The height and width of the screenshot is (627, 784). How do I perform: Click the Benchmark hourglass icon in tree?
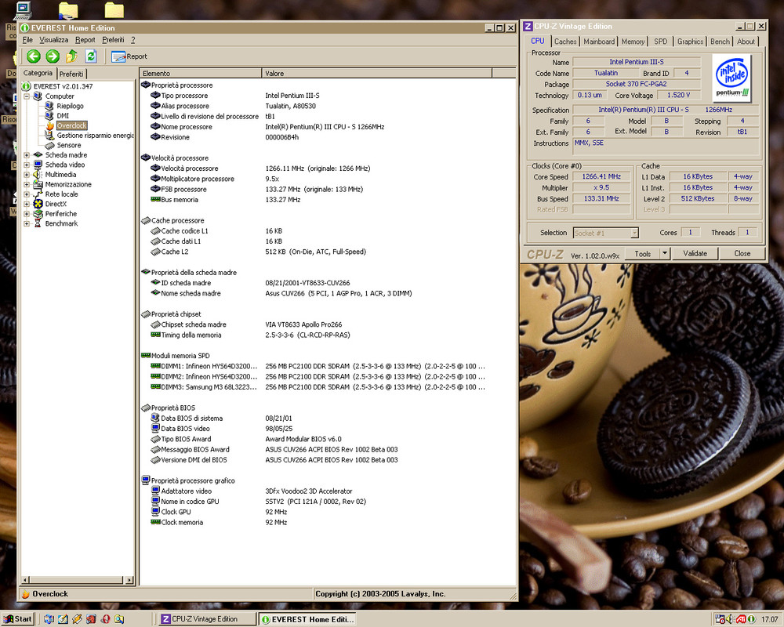[38, 223]
